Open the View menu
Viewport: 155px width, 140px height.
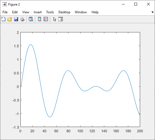pyautogui.click(x=26, y=12)
